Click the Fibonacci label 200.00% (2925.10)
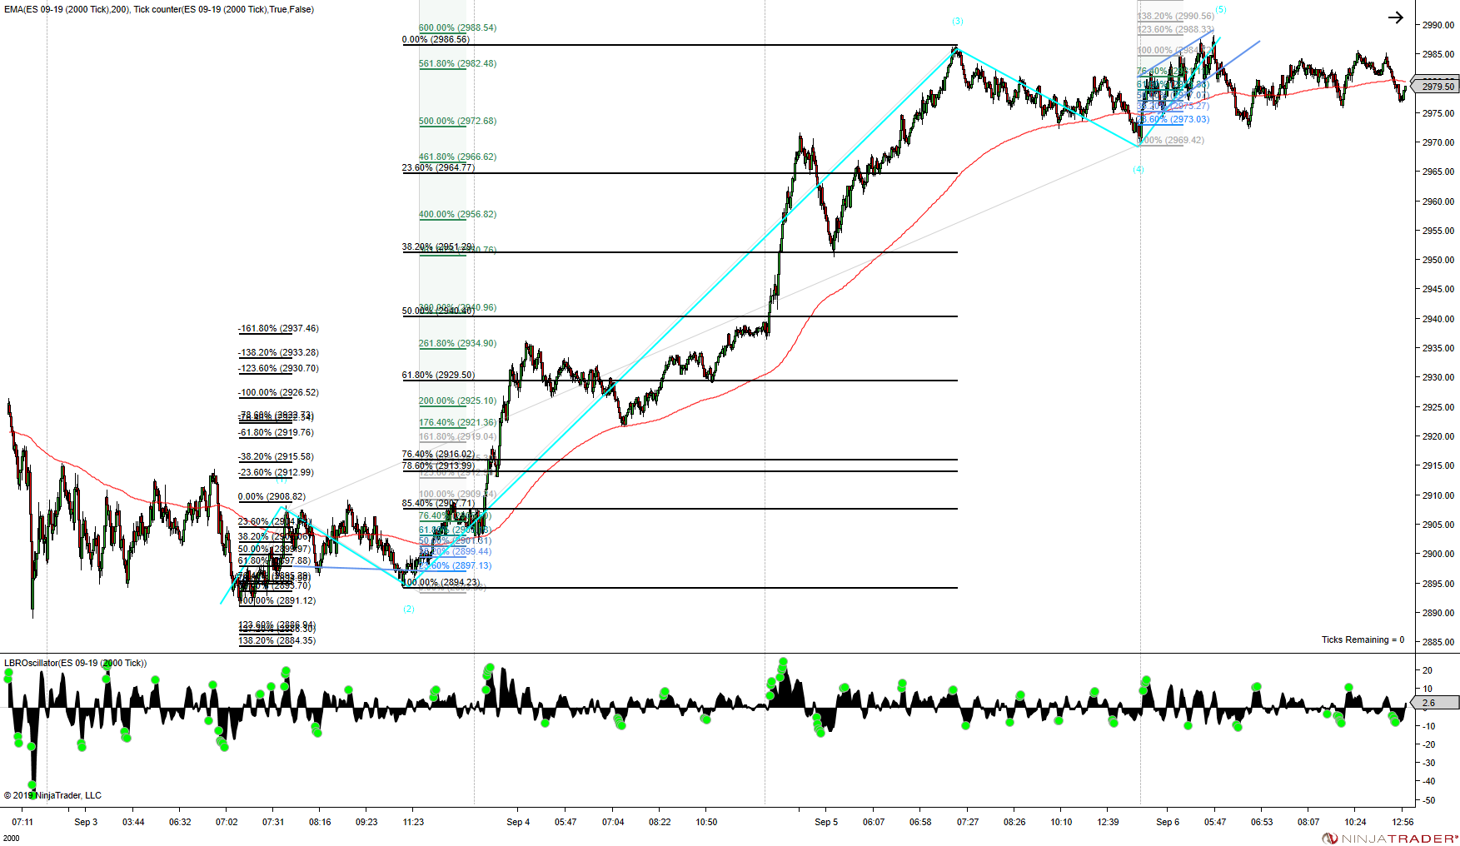The height and width of the screenshot is (846, 1460). [x=457, y=401]
